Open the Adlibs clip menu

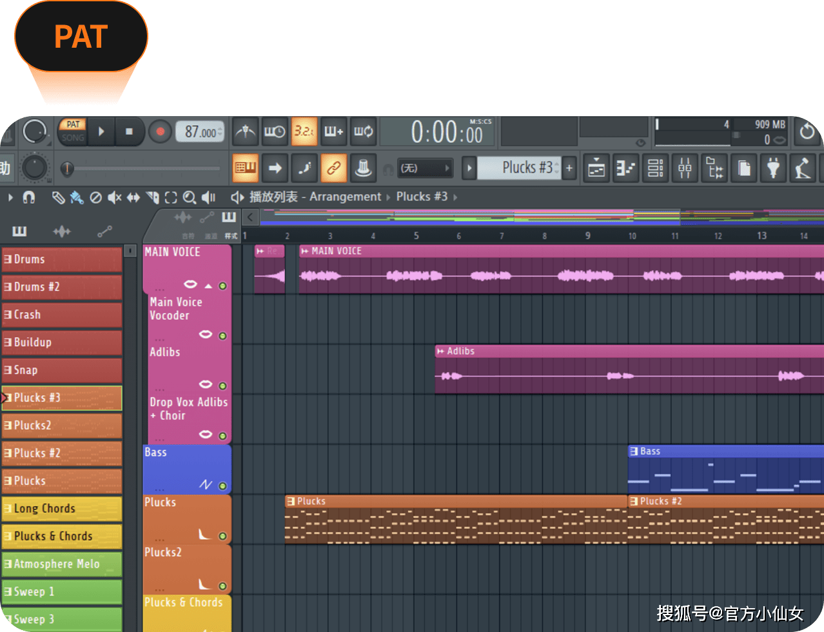pyautogui.click(x=440, y=351)
